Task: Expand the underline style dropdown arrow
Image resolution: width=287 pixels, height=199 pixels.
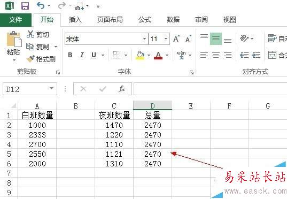Action: click(103, 55)
